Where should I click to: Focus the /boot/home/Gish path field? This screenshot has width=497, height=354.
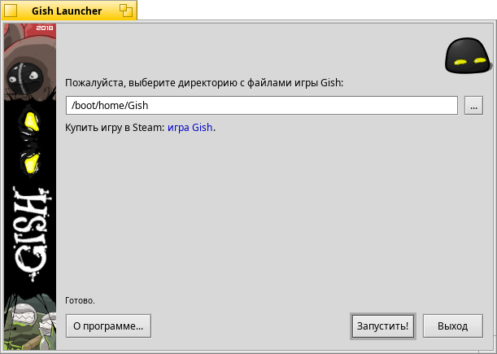[x=262, y=105]
